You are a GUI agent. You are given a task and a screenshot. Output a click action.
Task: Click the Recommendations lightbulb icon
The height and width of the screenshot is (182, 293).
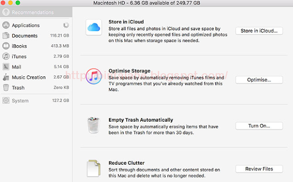pyautogui.click(x=6, y=12)
